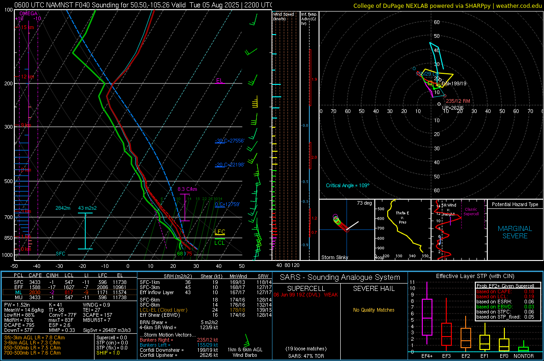Image resolution: width=544 pixels, height=361 pixels.
Task: Click the Effective Layer STP (with CIN) title
Action: point(475,276)
